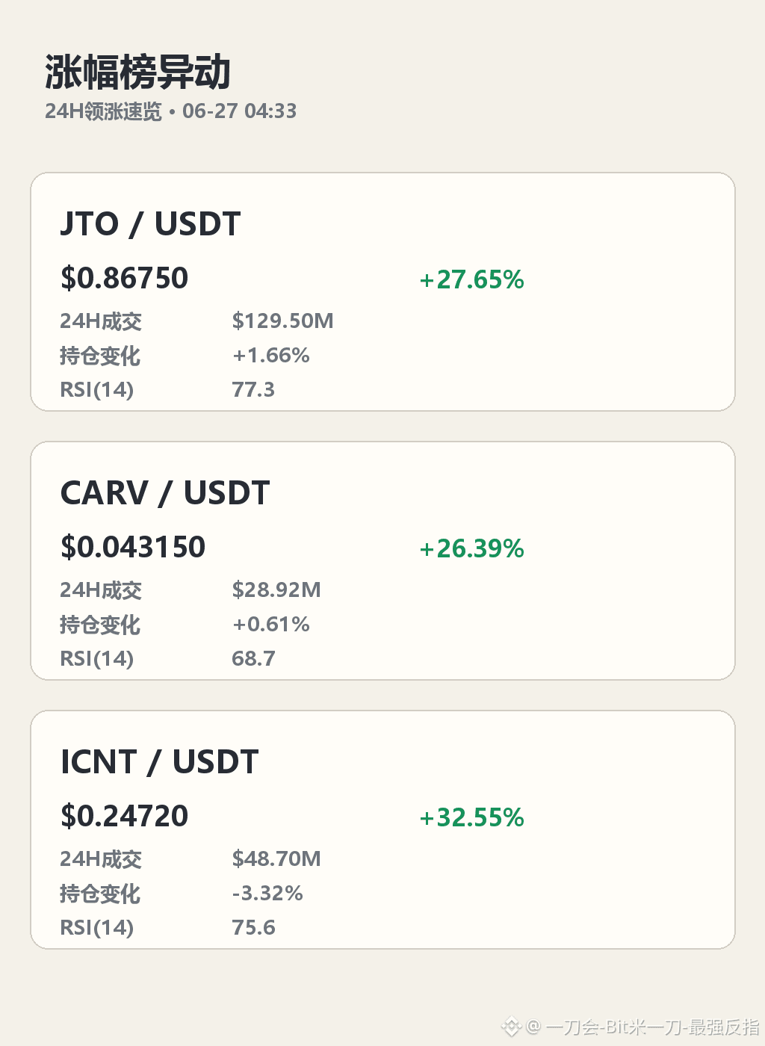Click the +32.55% gain for ICNT
This screenshot has height=1046, width=765.
coord(471,817)
